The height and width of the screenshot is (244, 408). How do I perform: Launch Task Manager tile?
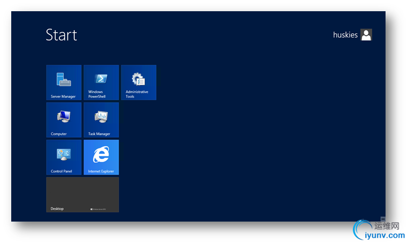(x=101, y=120)
